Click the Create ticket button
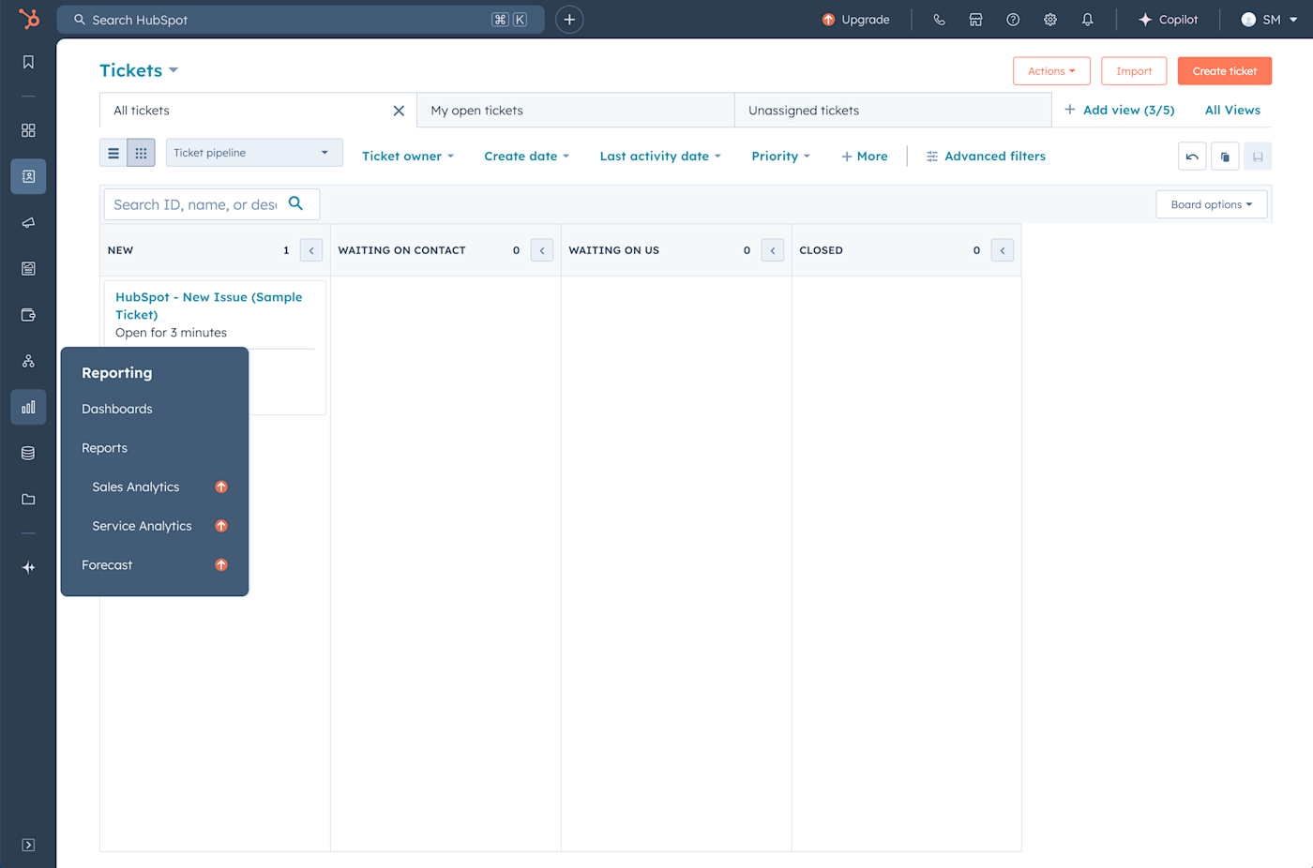The image size is (1313, 868). pos(1225,71)
